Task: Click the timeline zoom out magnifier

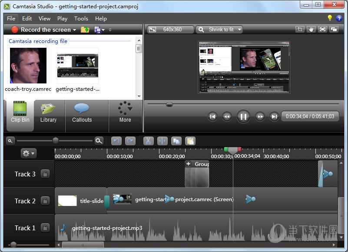Action: 10,141
